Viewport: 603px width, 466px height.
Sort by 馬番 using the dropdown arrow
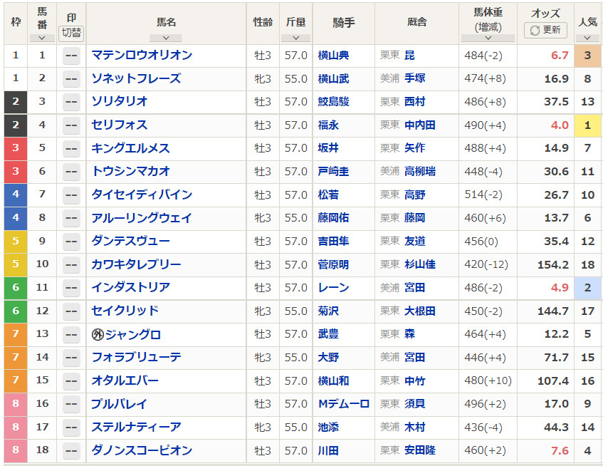coord(42,38)
